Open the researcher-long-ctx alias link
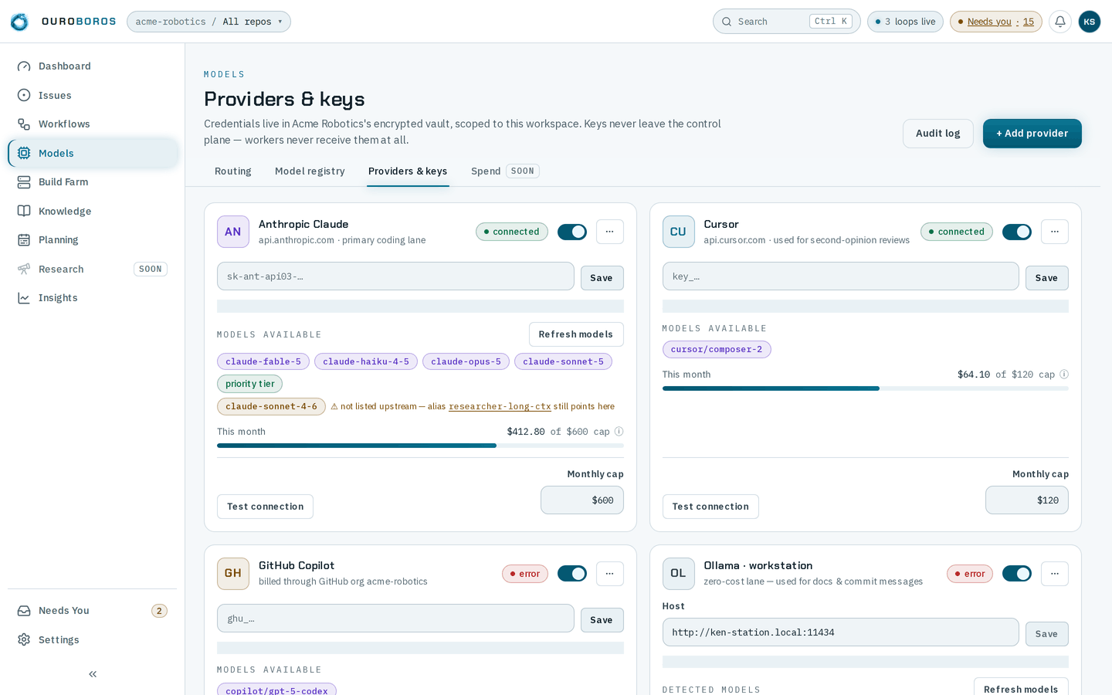Screen dimensions: 1112x695 (500, 407)
